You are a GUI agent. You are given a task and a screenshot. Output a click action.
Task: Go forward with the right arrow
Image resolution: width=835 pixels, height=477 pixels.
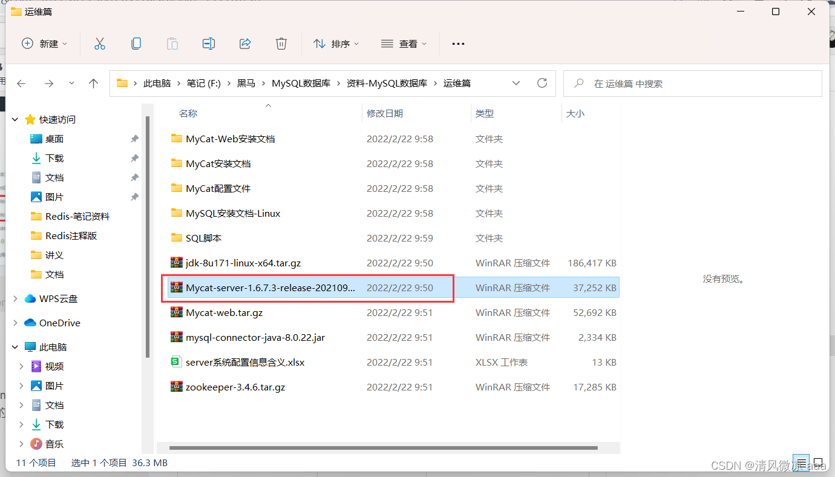click(49, 84)
